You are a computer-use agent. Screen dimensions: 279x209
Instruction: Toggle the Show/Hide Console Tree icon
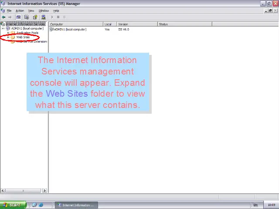(x=18, y=17)
